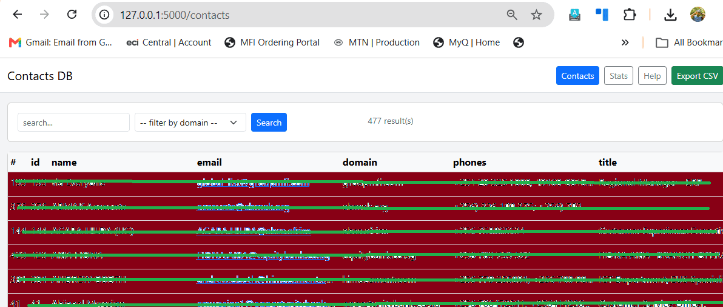
Task: Open the Chrome profile avatar
Action: point(698,15)
